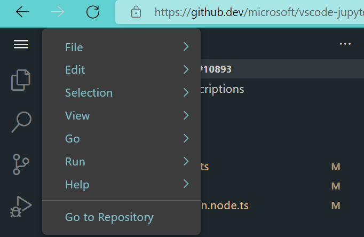Open the Edit menu

[121, 69]
